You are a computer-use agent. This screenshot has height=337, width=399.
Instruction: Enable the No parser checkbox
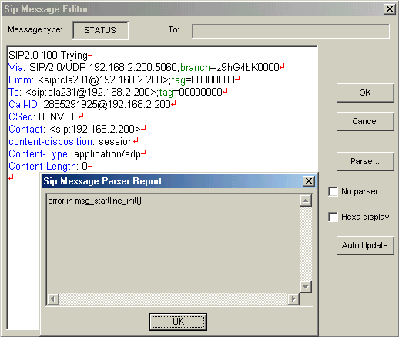point(333,191)
